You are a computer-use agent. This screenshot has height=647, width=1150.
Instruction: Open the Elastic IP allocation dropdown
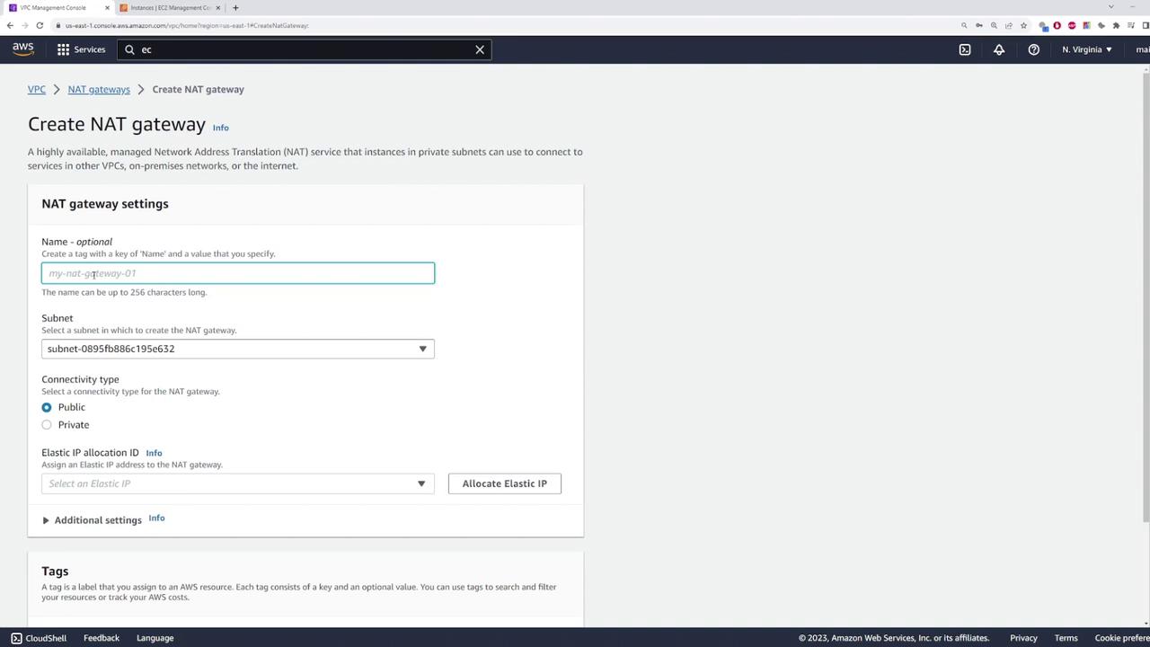pyautogui.click(x=238, y=483)
